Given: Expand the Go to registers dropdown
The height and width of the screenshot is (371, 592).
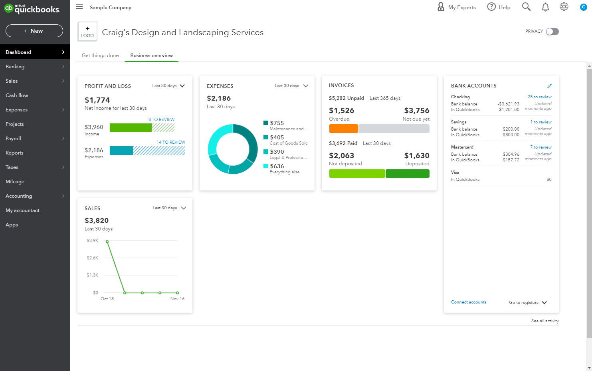Looking at the screenshot, I should [x=528, y=303].
